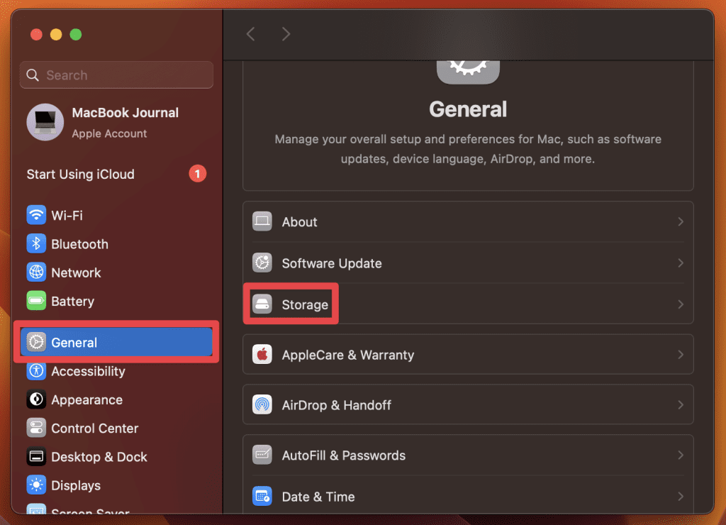Expand the Storage row chevron

[681, 304]
